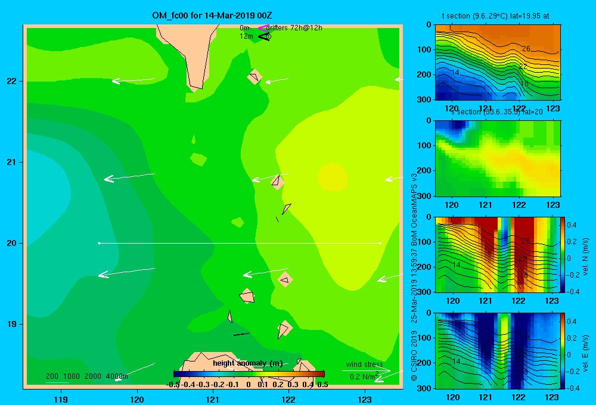
Task: Click the wind stress reference arrow in legend
Action: click(x=367, y=370)
